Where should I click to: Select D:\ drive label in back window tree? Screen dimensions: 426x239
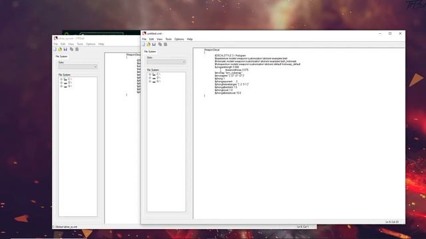[70, 82]
